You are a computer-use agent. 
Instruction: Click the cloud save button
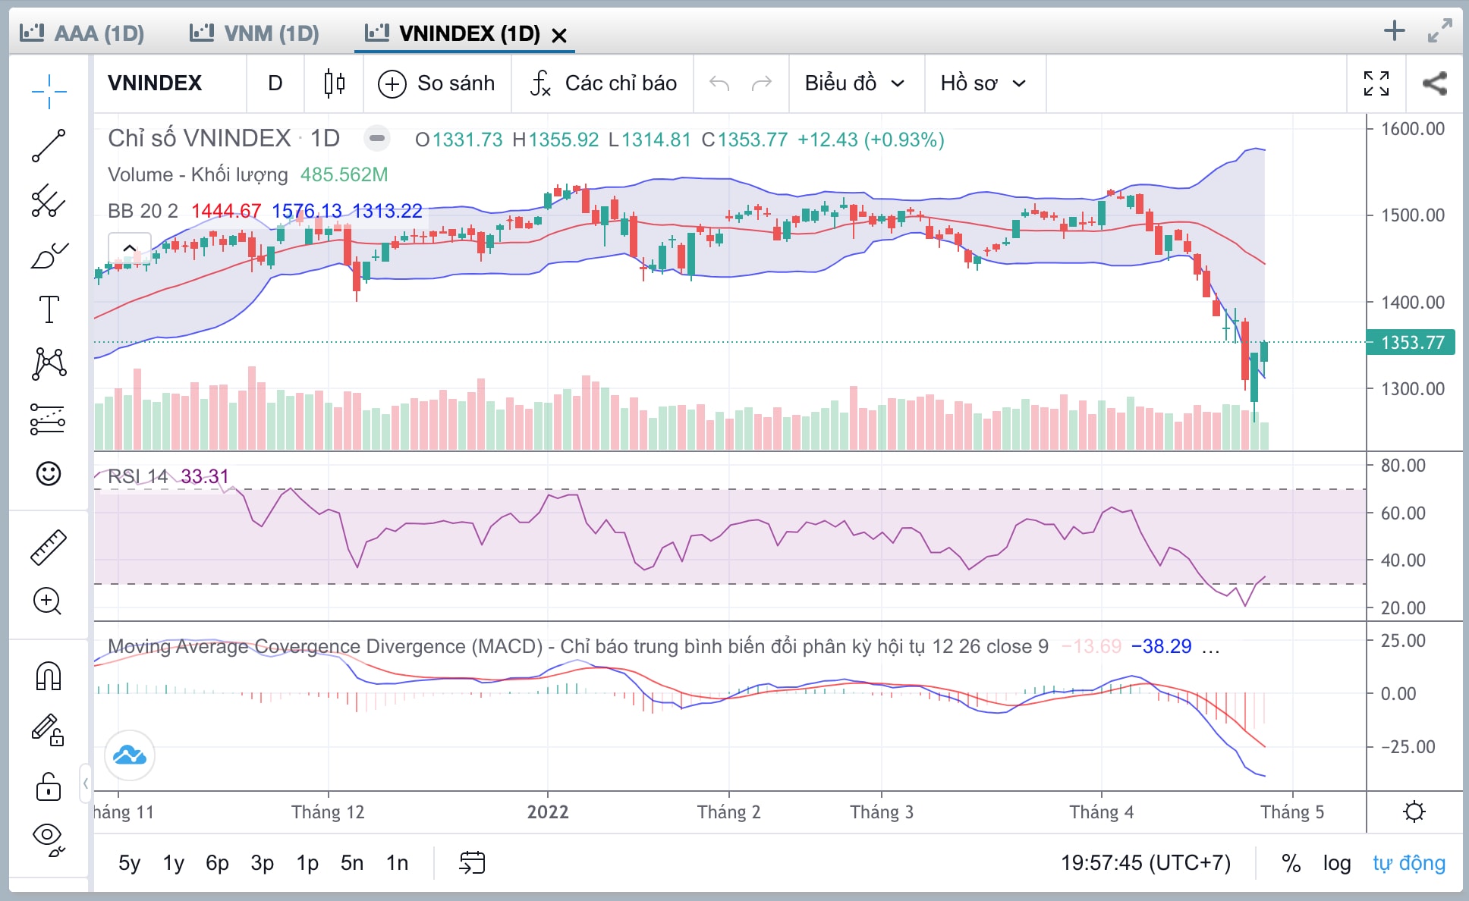click(x=130, y=755)
